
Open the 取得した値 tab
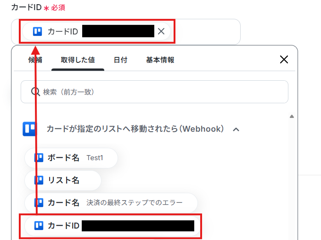(78, 60)
